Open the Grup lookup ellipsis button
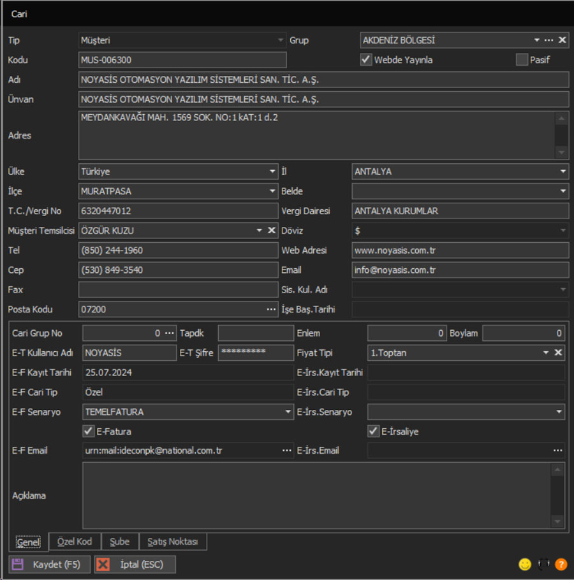Screen dimensions: 574x580 coord(549,40)
